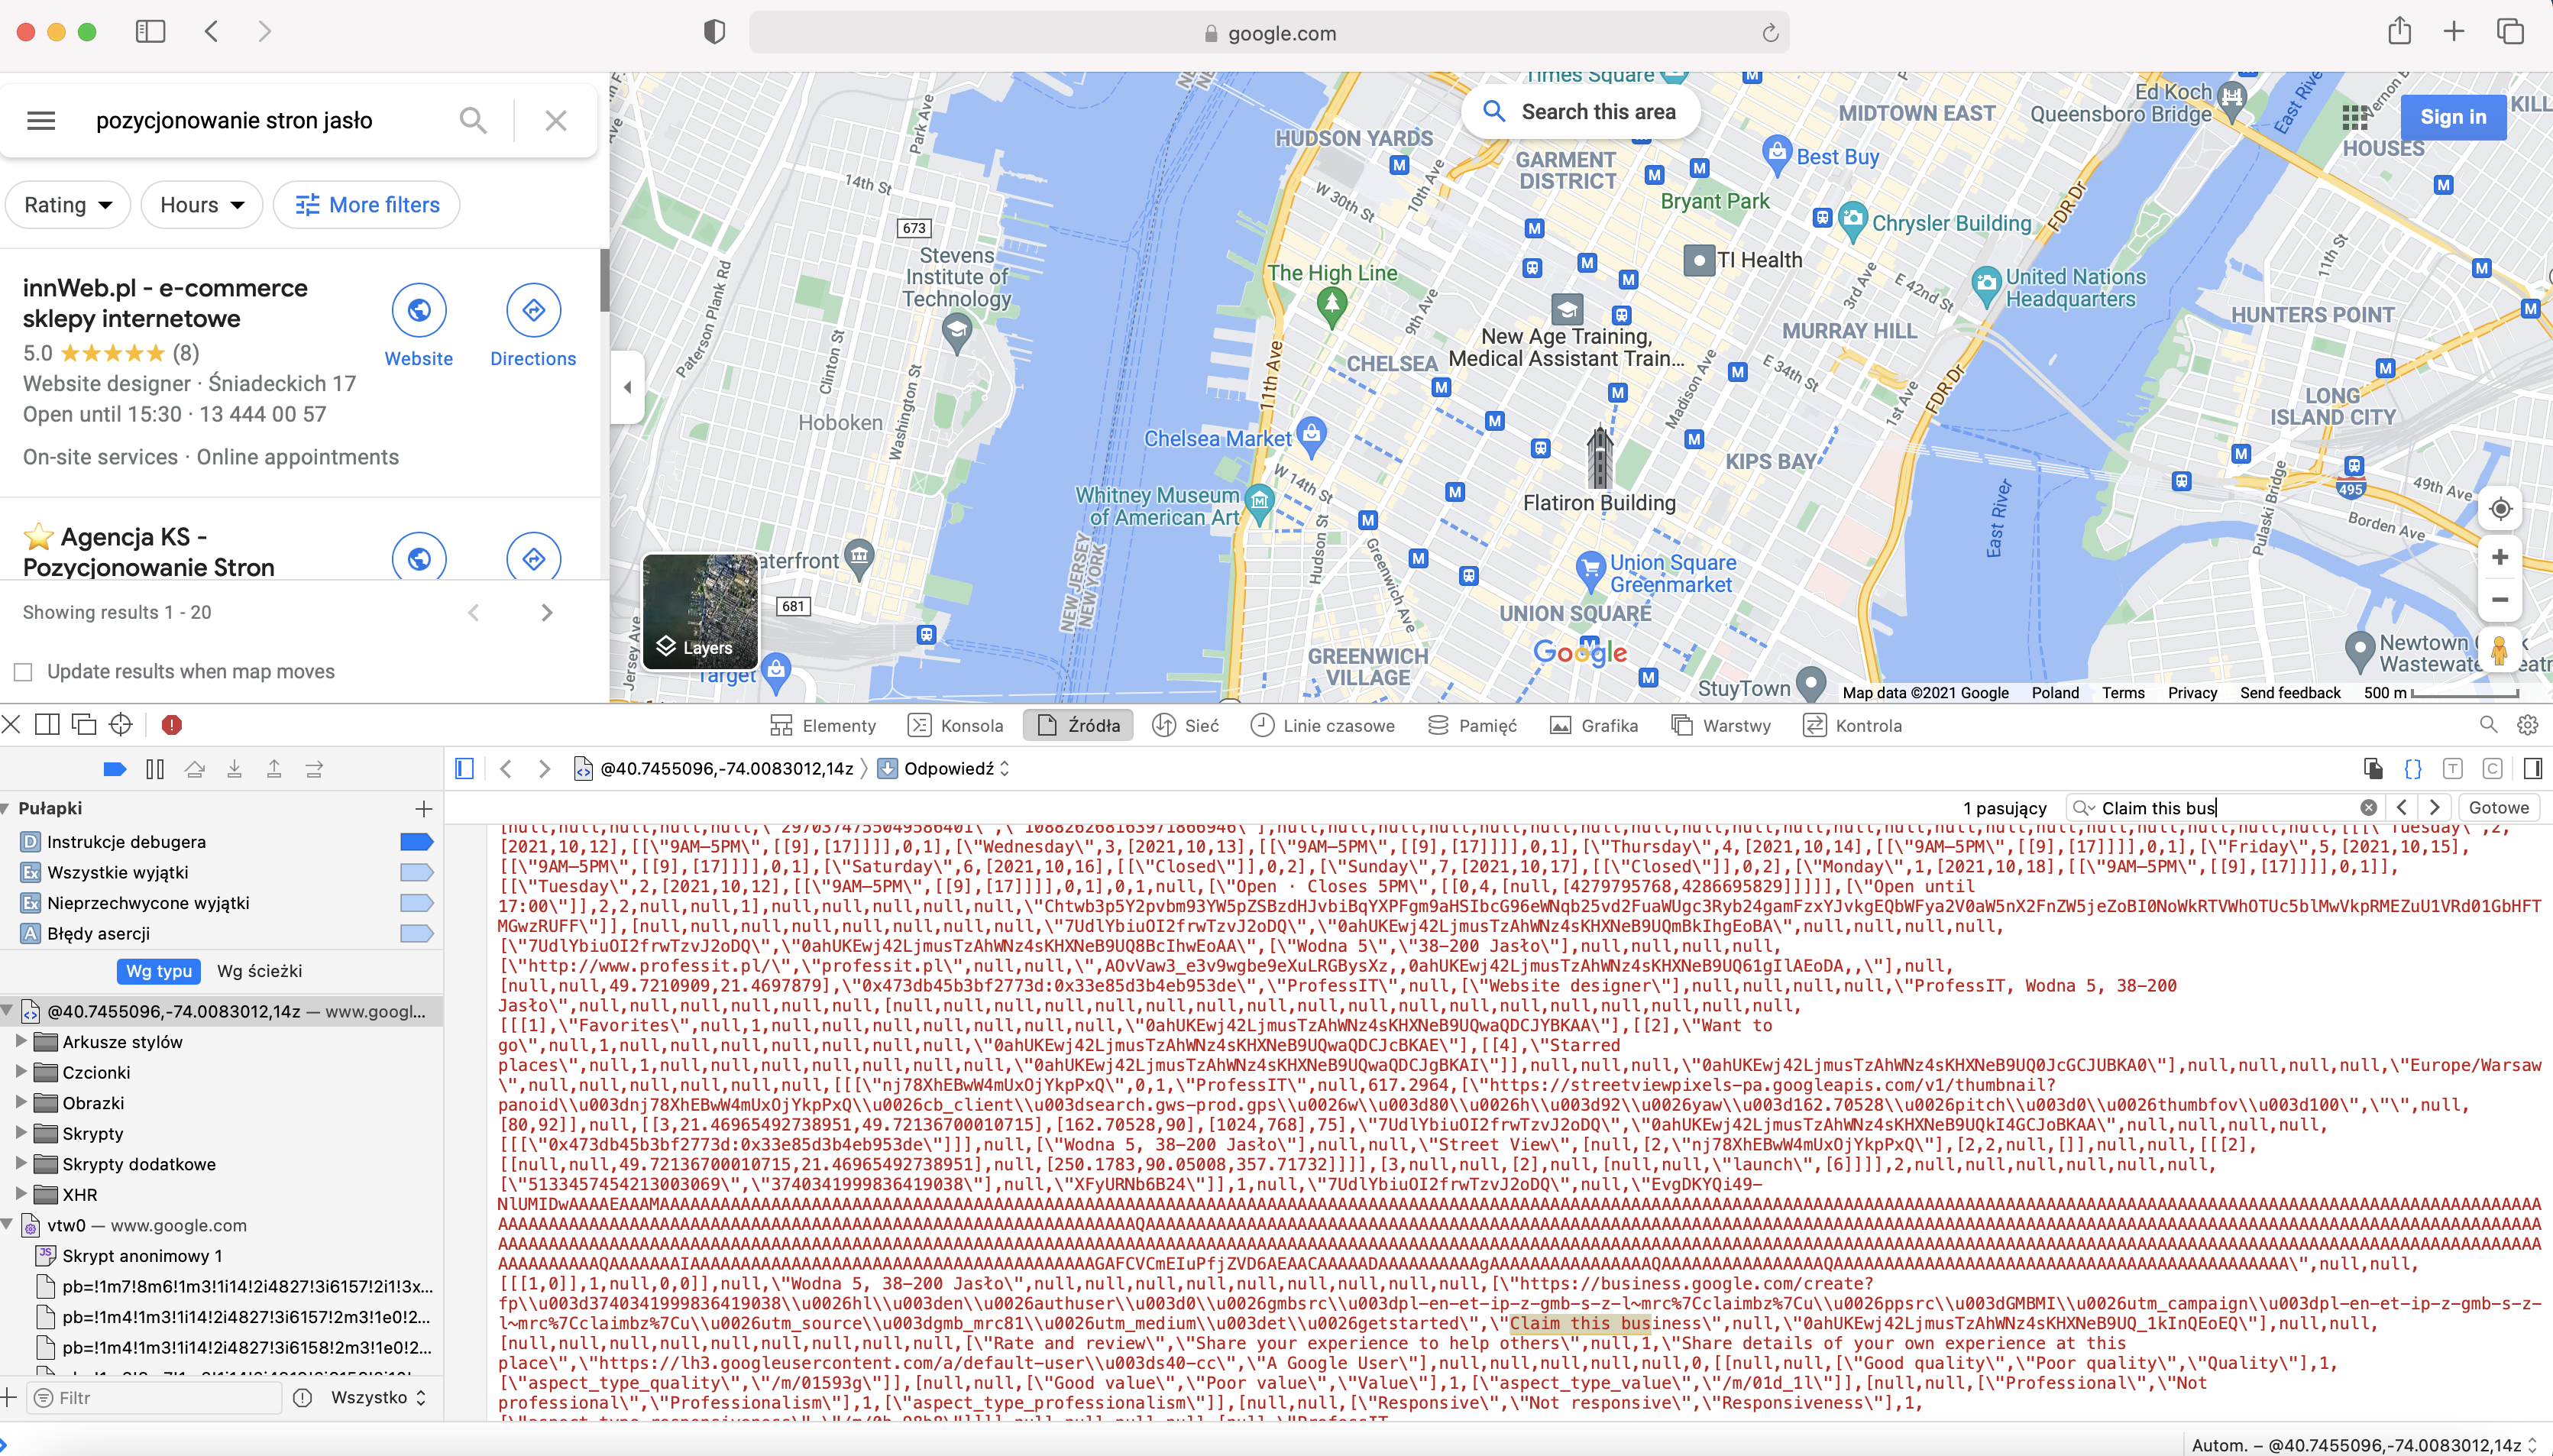Image resolution: width=2553 pixels, height=1456 pixels.
Task: Pause script execution in debugger
Action: coord(155,769)
